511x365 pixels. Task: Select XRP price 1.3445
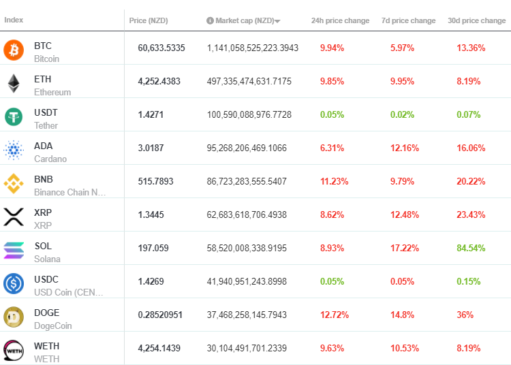(151, 215)
